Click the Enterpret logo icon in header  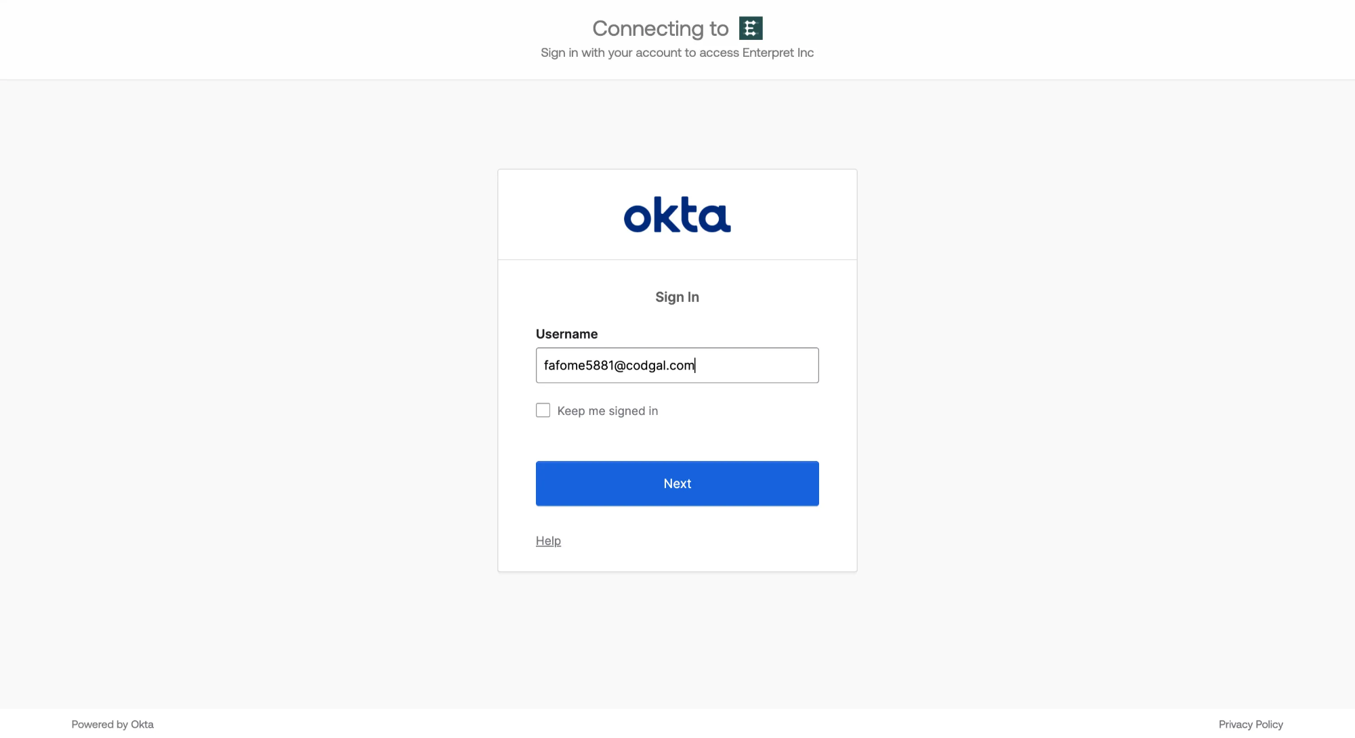click(x=751, y=28)
